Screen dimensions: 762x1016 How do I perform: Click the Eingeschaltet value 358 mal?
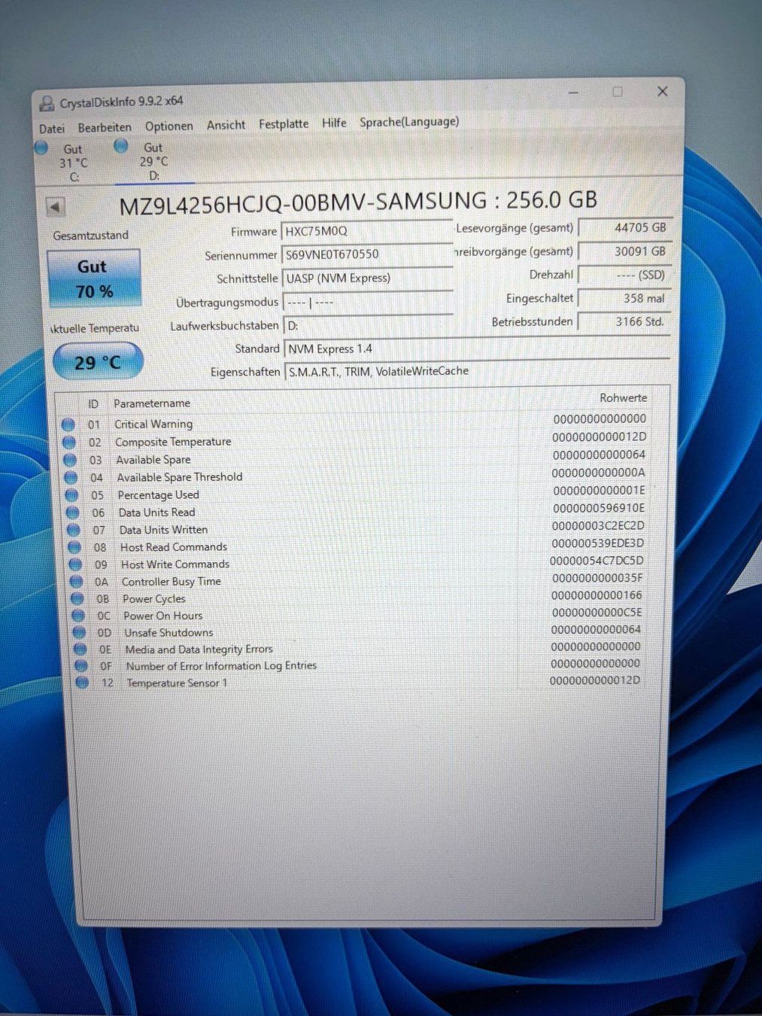624,298
